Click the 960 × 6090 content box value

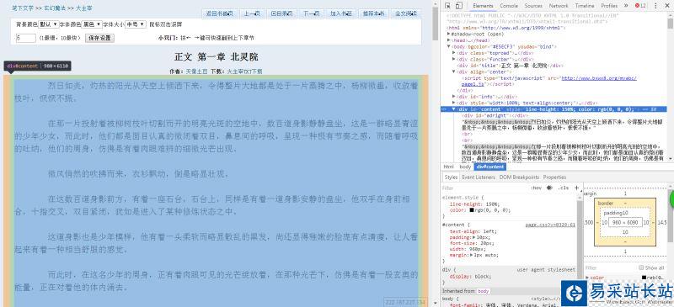pyautogui.click(x=625, y=222)
